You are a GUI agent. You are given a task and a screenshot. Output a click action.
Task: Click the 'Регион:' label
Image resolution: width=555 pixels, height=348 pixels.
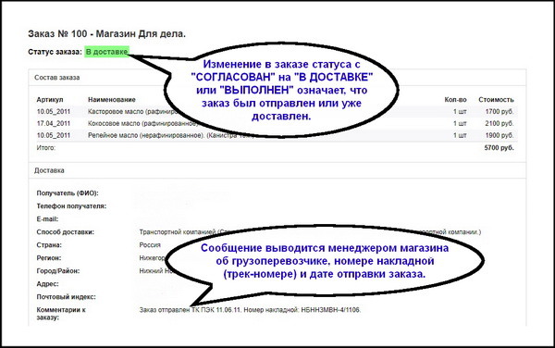[49, 258]
